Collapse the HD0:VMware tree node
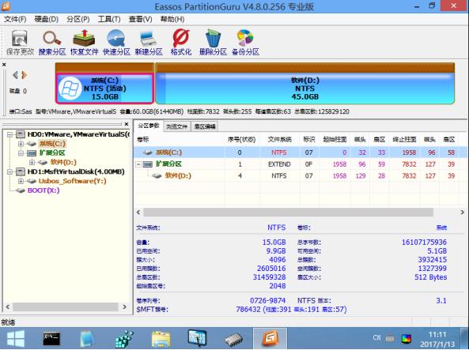Screen dimensions: 469x350 pos(9,134)
